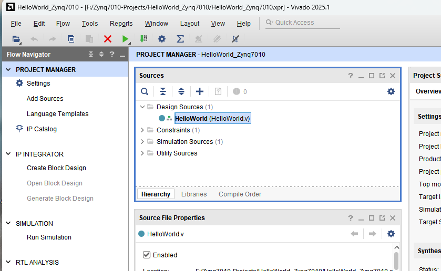This screenshot has width=441, height=271.
Task: Click the Sigma reports icon in the toolbar
Action: tap(180, 39)
